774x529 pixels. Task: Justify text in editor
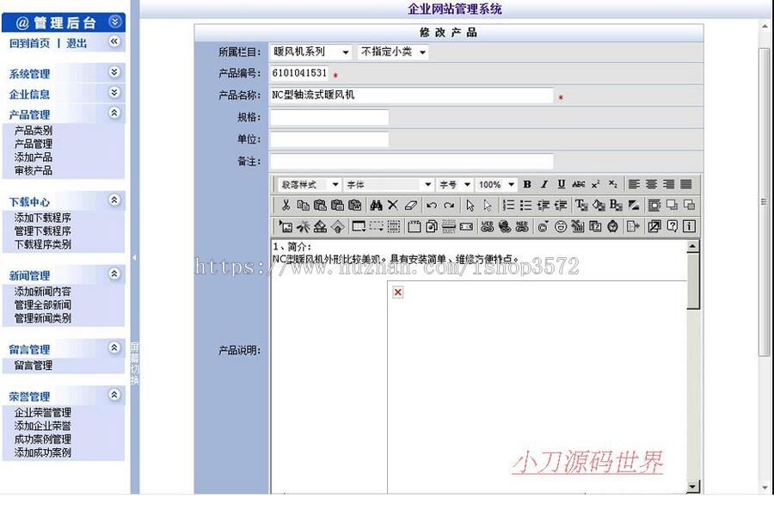point(686,184)
